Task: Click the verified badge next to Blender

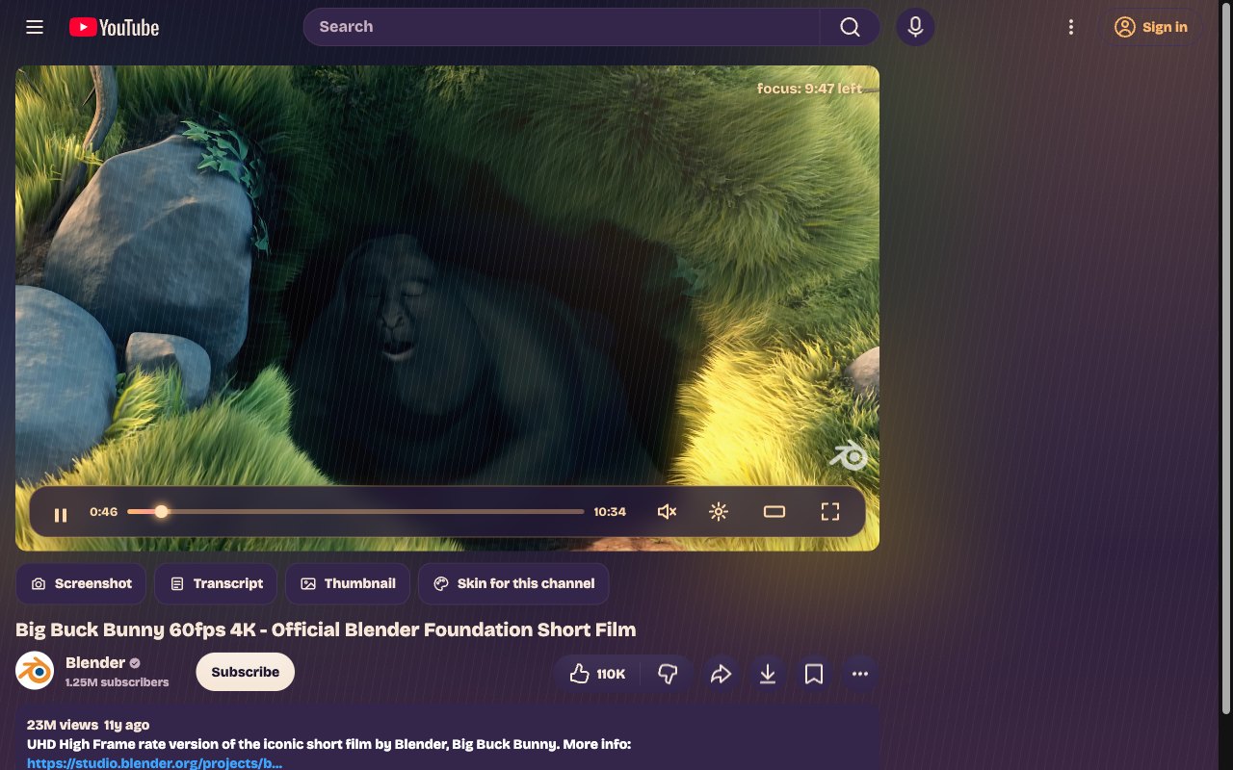Action: tap(136, 663)
